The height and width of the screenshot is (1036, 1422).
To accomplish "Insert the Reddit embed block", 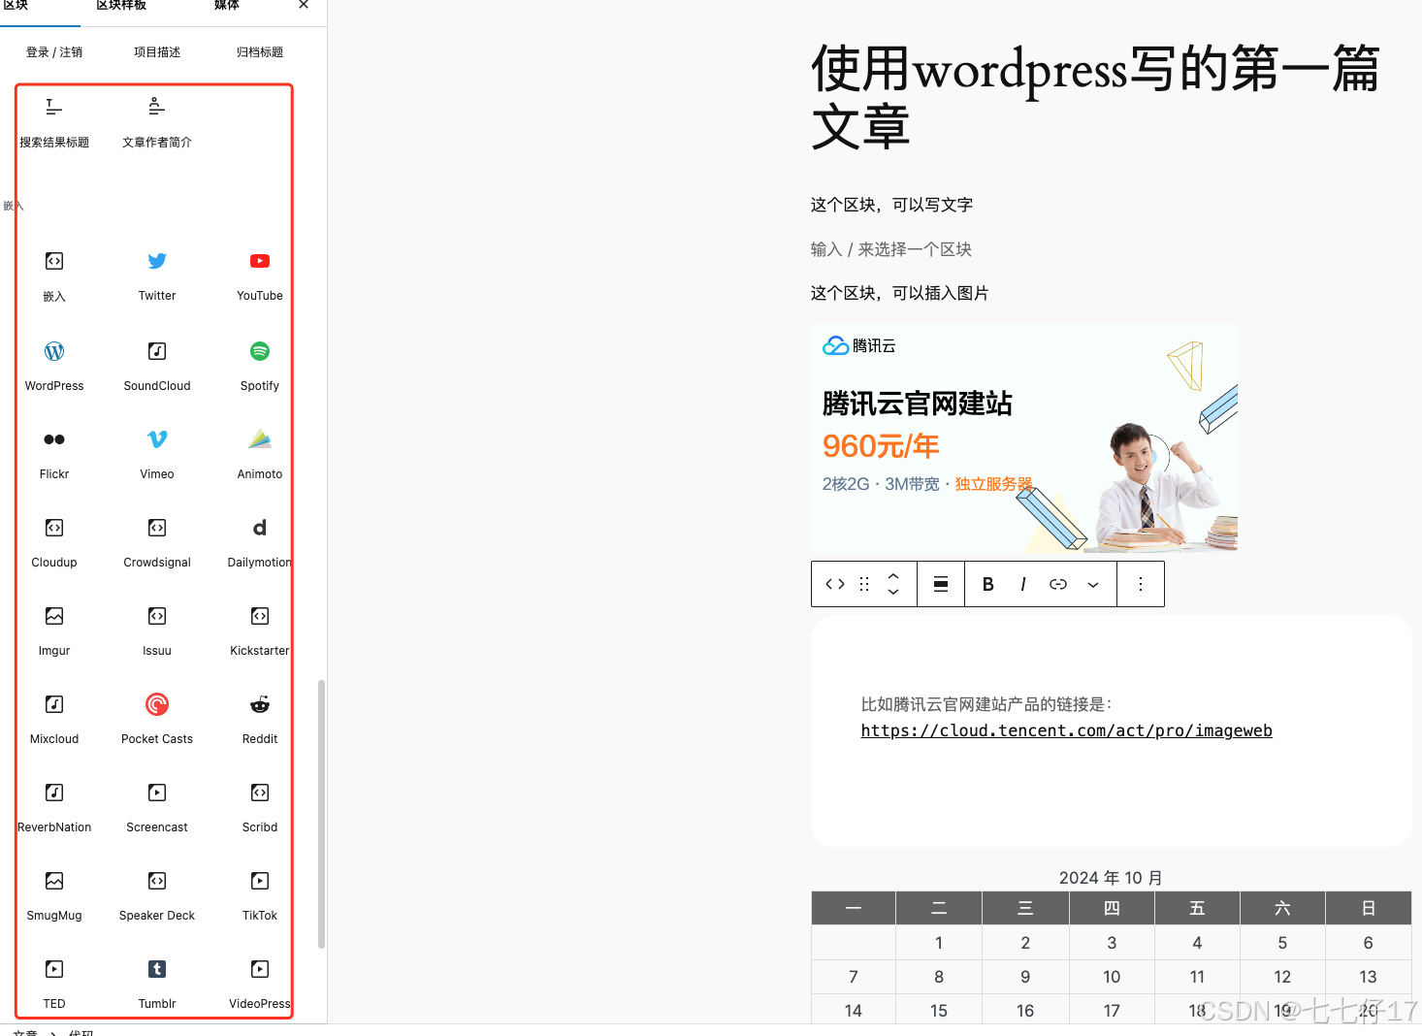I will (260, 719).
